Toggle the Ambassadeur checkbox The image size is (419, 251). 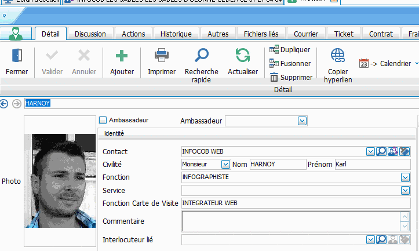point(103,121)
